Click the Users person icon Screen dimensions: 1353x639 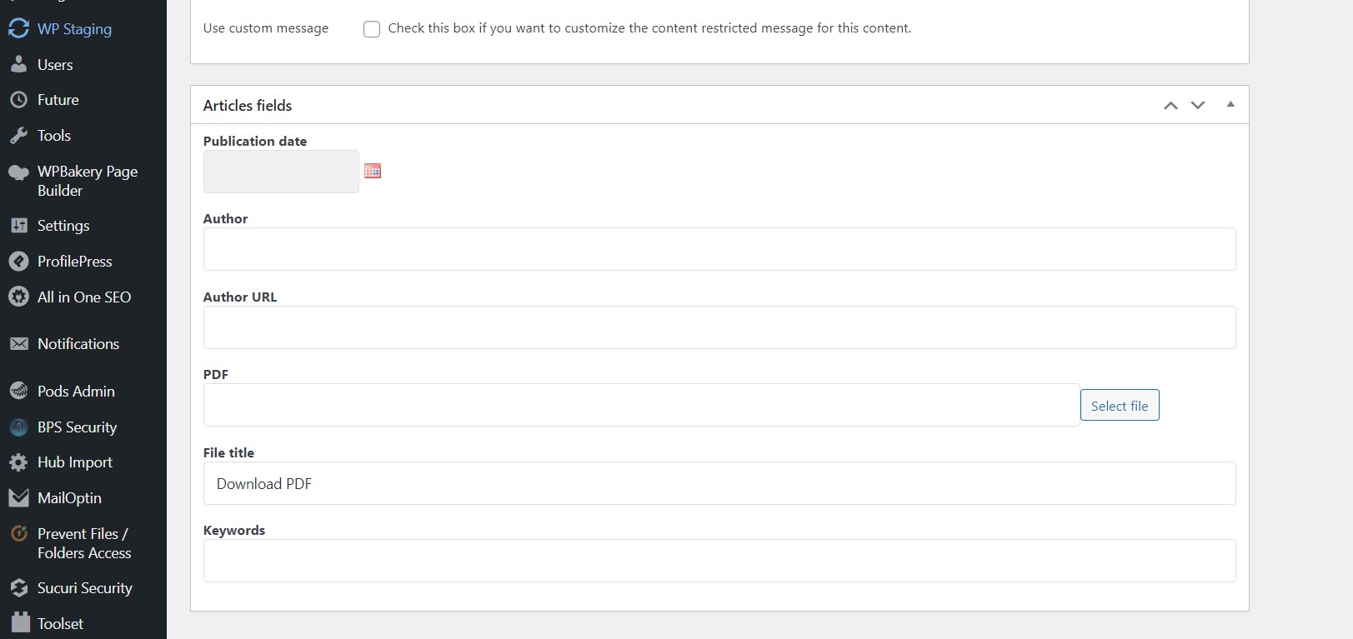(18, 64)
